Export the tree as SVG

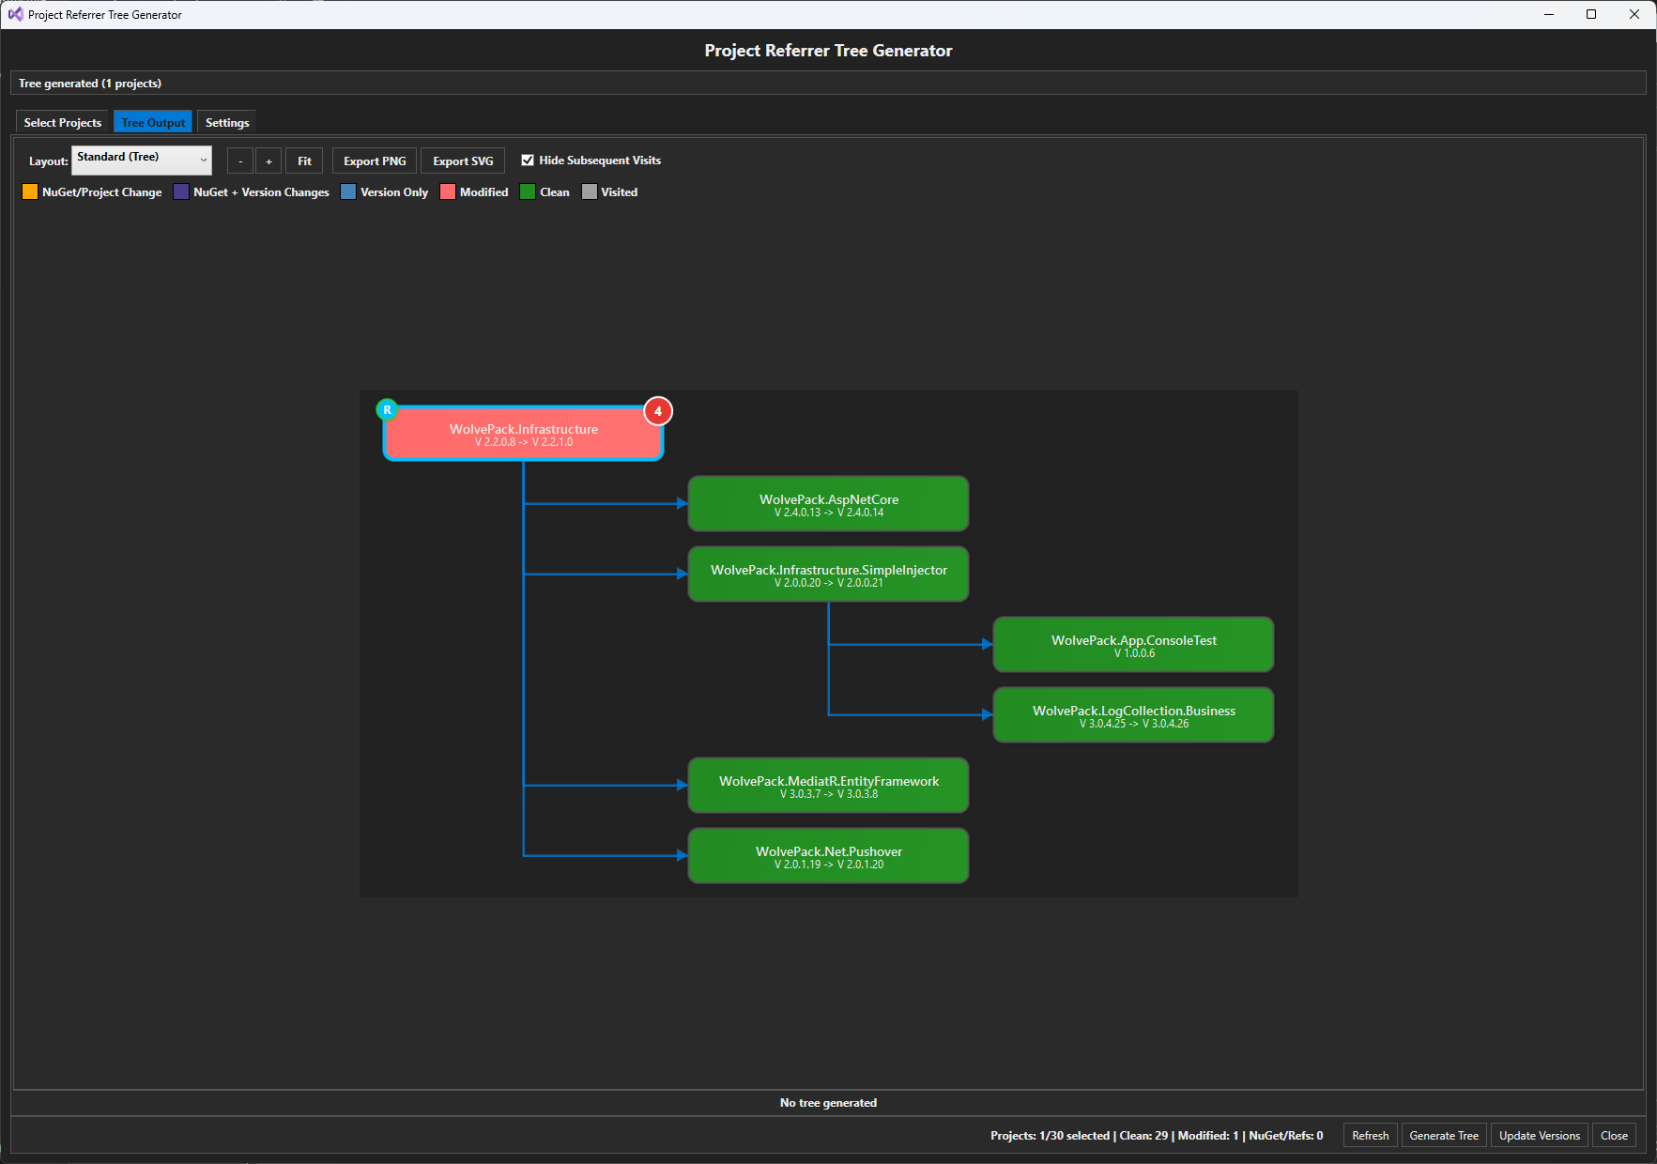[463, 160]
